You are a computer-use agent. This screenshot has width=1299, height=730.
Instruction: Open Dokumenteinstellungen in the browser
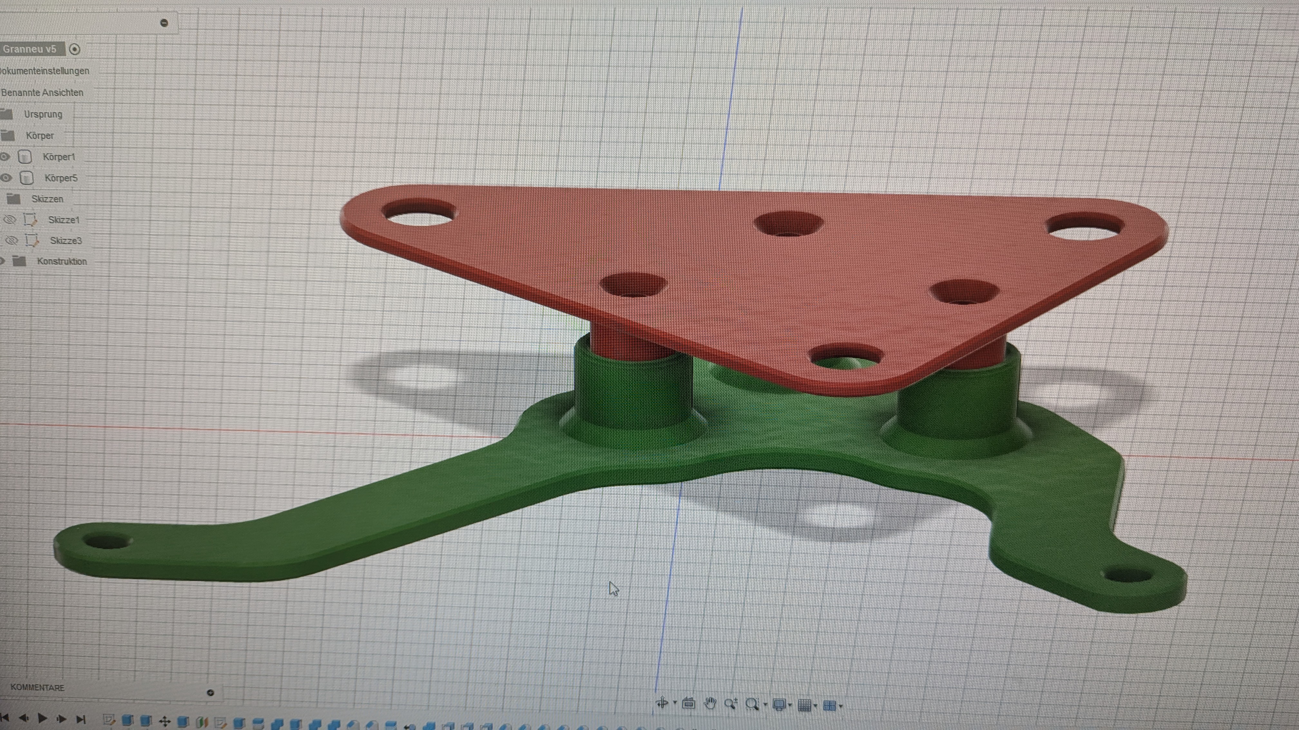(x=44, y=71)
